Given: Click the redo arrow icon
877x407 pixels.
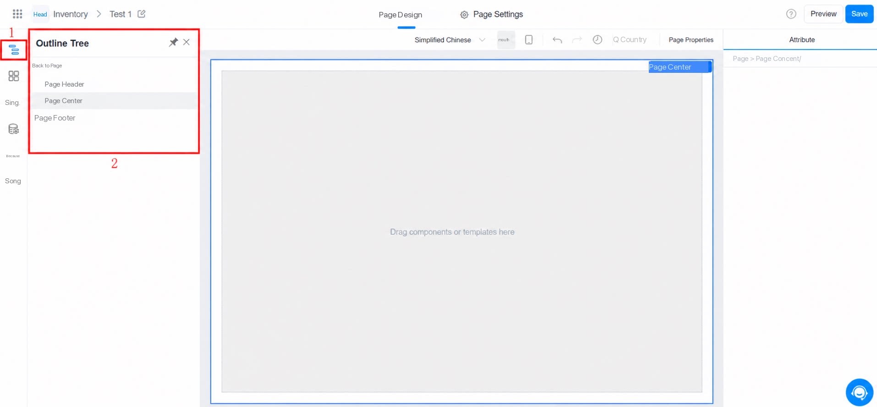Looking at the screenshot, I should pos(577,40).
